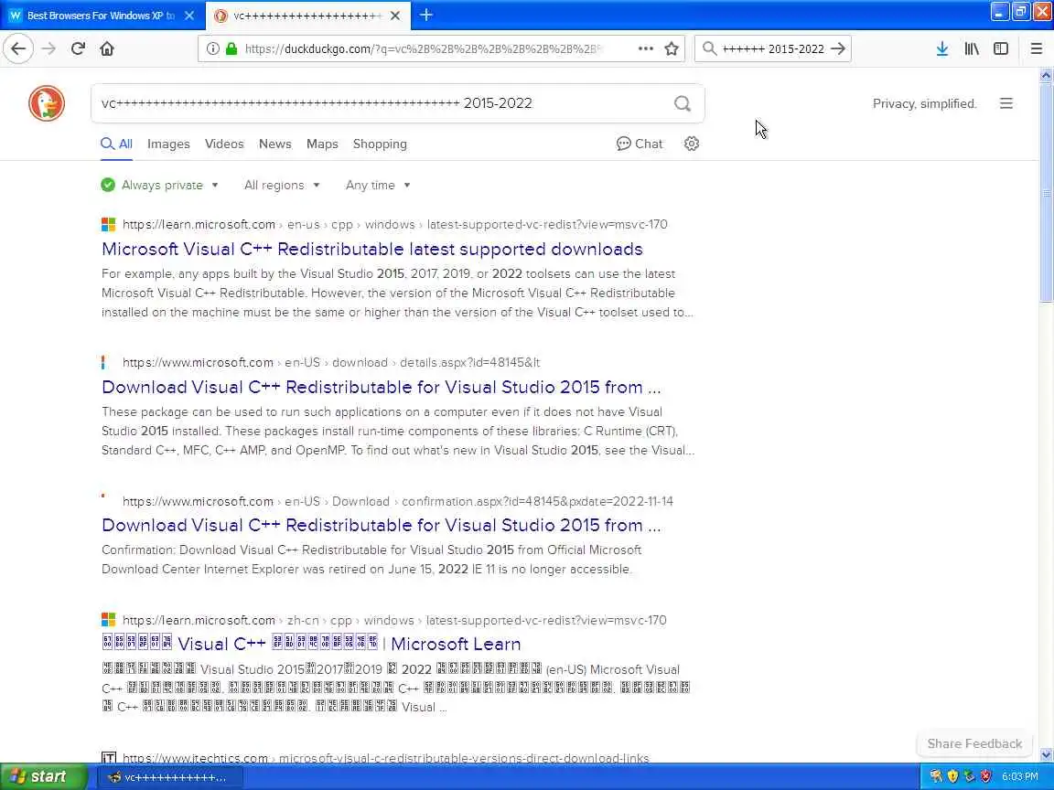Click the scrollbar up arrow
This screenshot has height=790, width=1054.
coord(1046,75)
